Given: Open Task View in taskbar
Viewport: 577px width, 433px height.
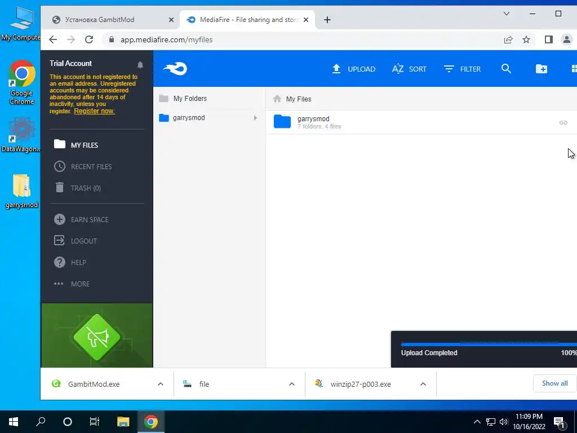Looking at the screenshot, I should point(95,421).
